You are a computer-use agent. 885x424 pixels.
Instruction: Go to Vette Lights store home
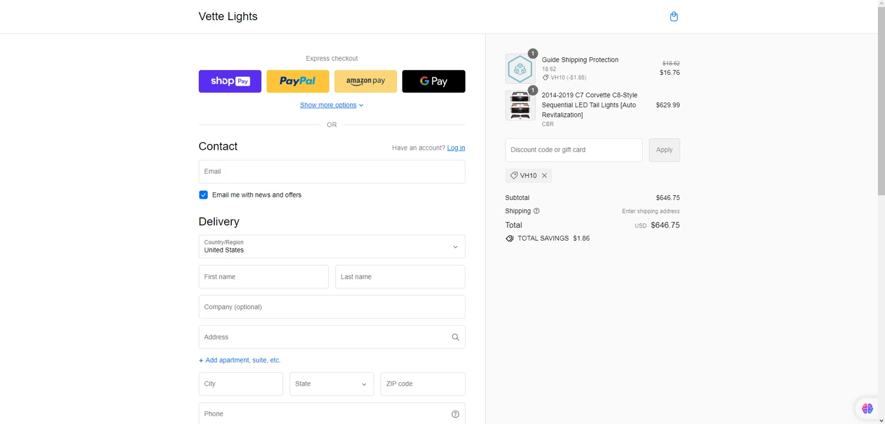click(228, 17)
